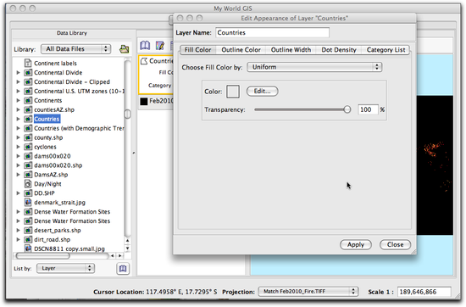Click the DSCN8811 copy.small.jpg image icon
466x307 pixels.
click(28, 248)
